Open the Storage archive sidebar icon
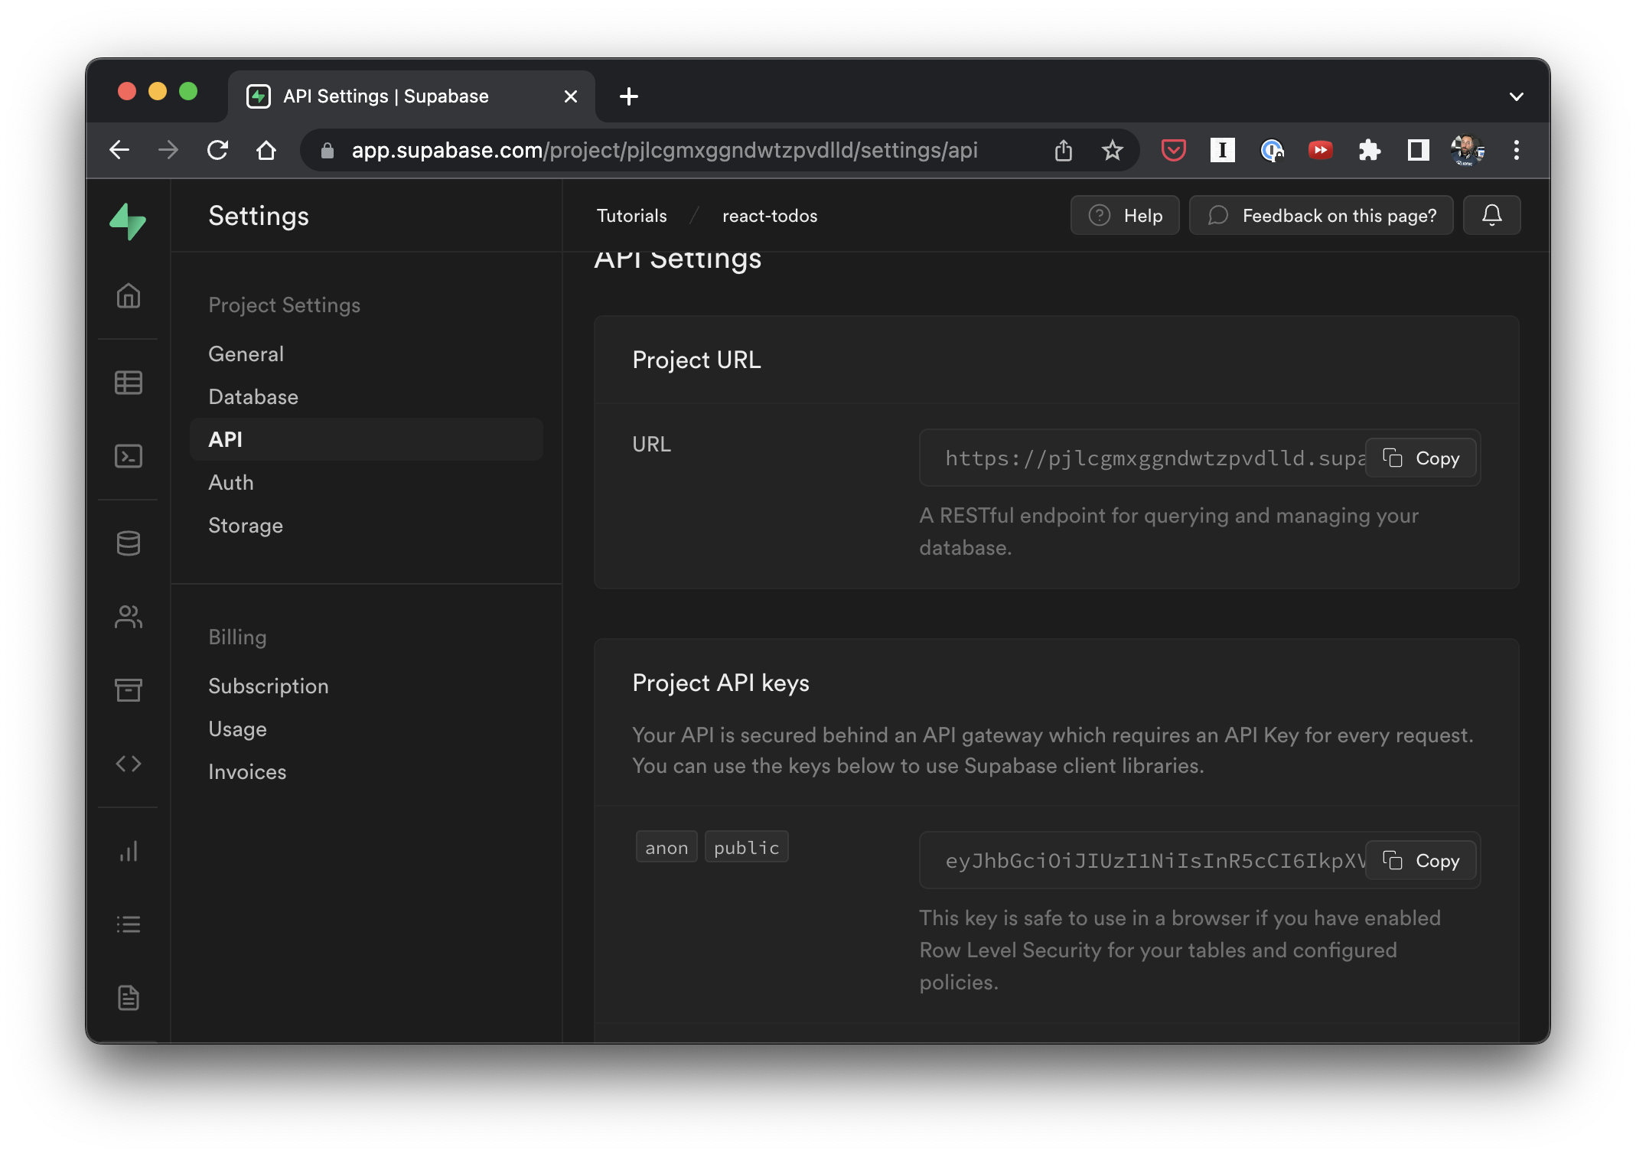The image size is (1636, 1157). pos(128,690)
